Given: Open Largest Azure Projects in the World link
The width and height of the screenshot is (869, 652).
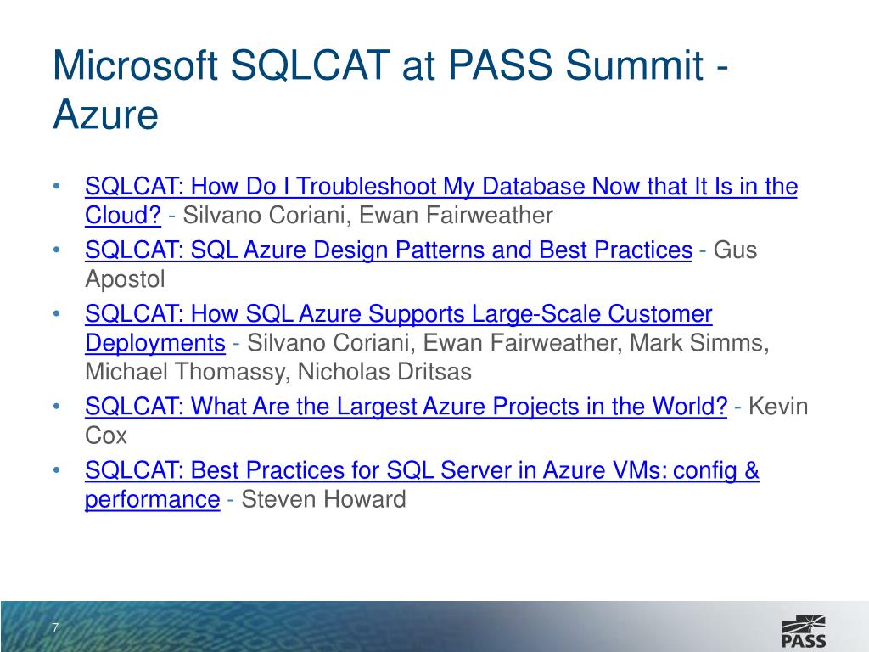Looking at the screenshot, I should pos(406,407).
